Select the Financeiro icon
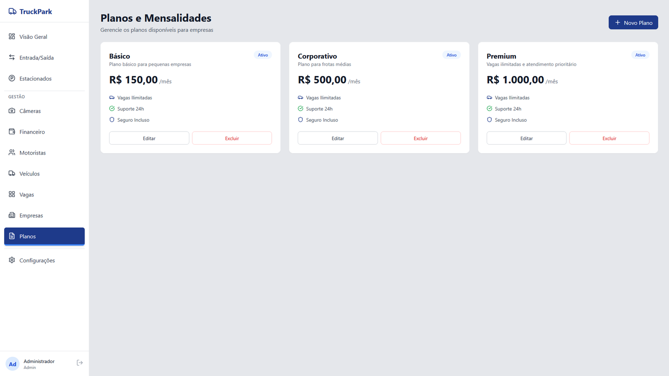Viewport: 669px width, 376px height. (12, 132)
